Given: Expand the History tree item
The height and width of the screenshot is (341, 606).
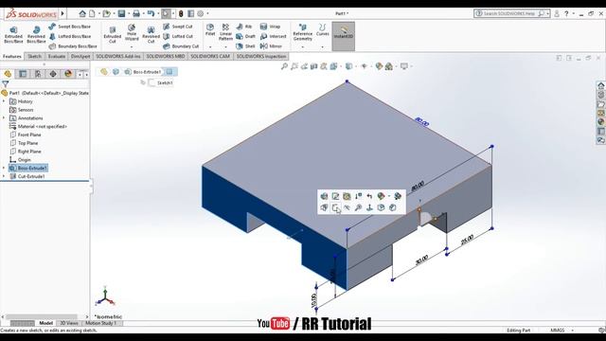Looking at the screenshot, I should click(x=4, y=101).
